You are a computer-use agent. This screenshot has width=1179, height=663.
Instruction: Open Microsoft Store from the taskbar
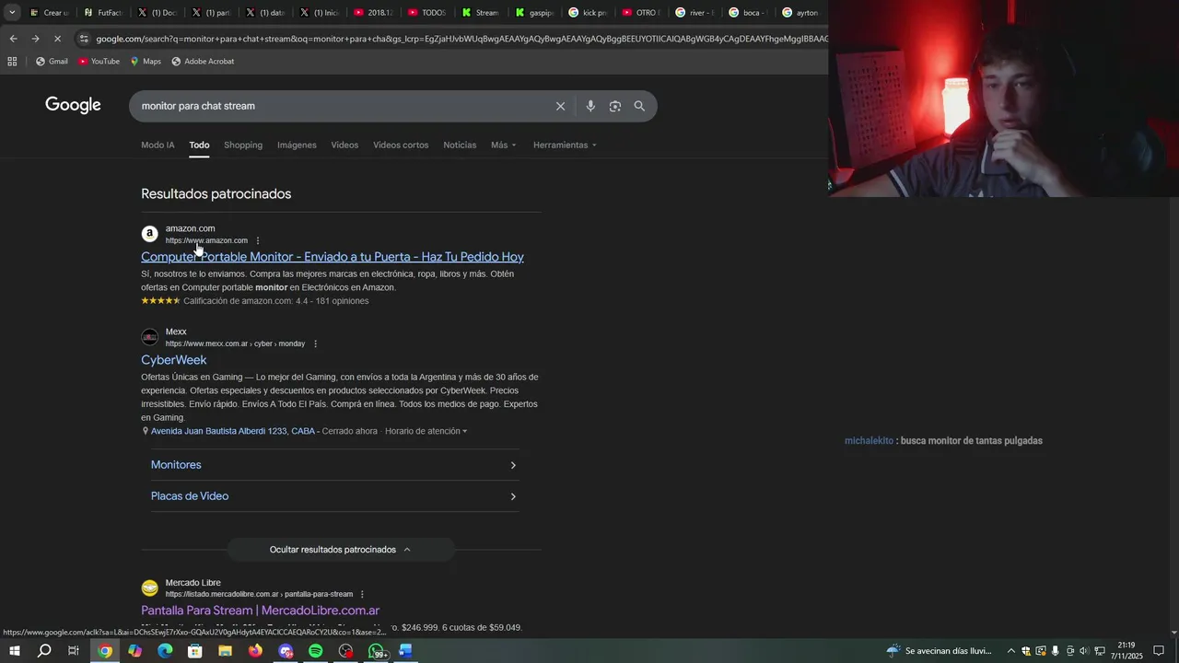point(195,651)
